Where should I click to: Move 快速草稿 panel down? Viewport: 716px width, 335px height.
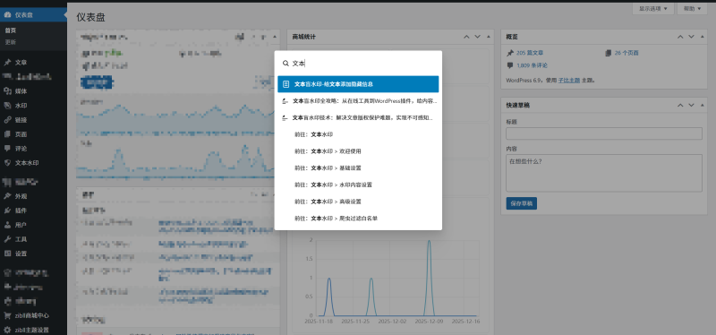691,105
